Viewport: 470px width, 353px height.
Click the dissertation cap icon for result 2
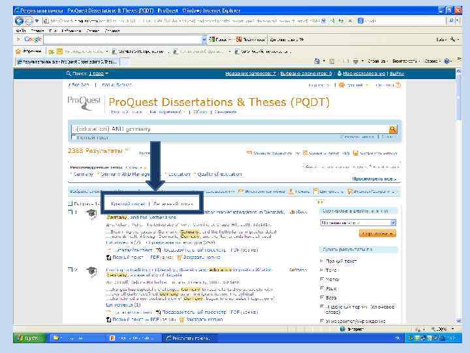click(x=92, y=271)
